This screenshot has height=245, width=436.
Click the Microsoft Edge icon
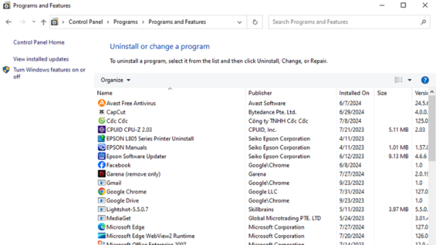tap(101, 227)
